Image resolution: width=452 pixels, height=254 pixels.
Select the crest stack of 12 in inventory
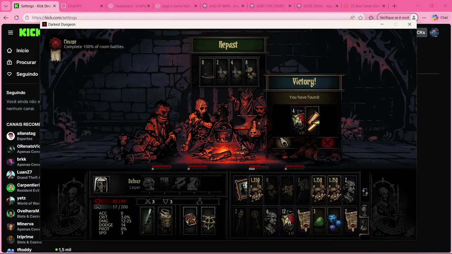point(287,220)
